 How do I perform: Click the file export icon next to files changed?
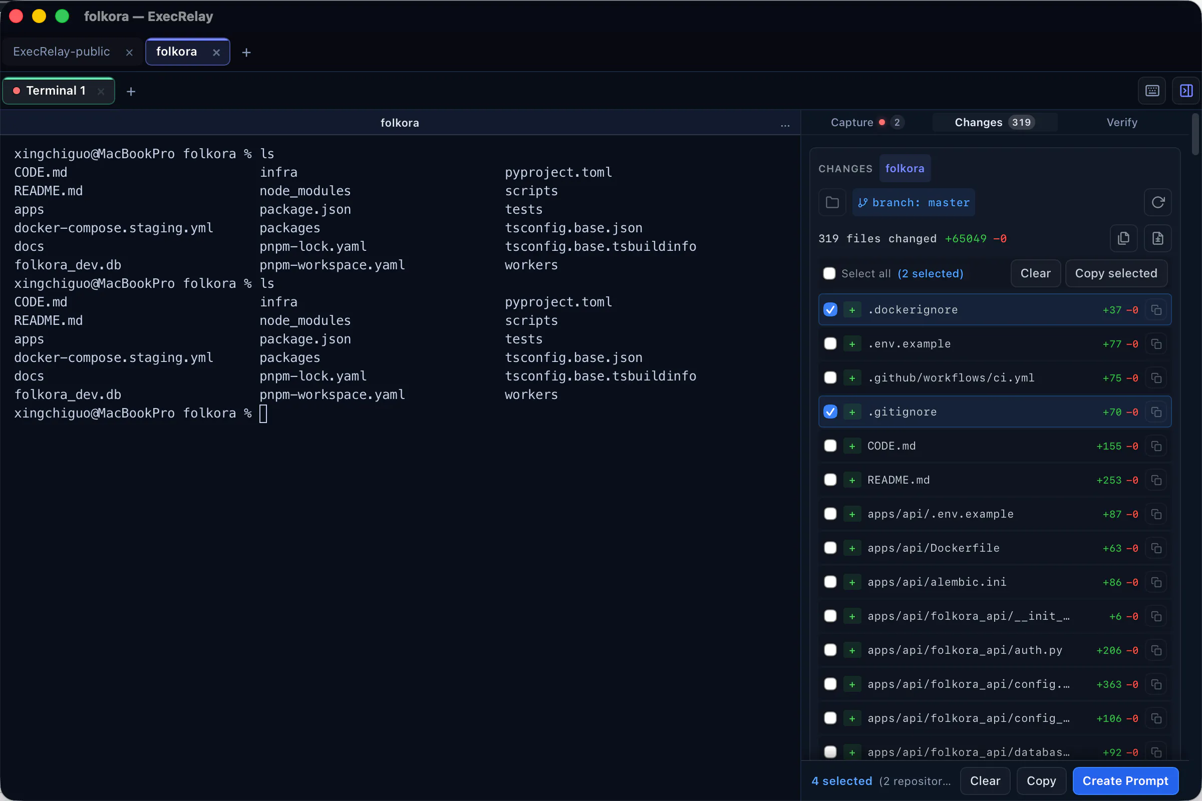(1157, 239)
